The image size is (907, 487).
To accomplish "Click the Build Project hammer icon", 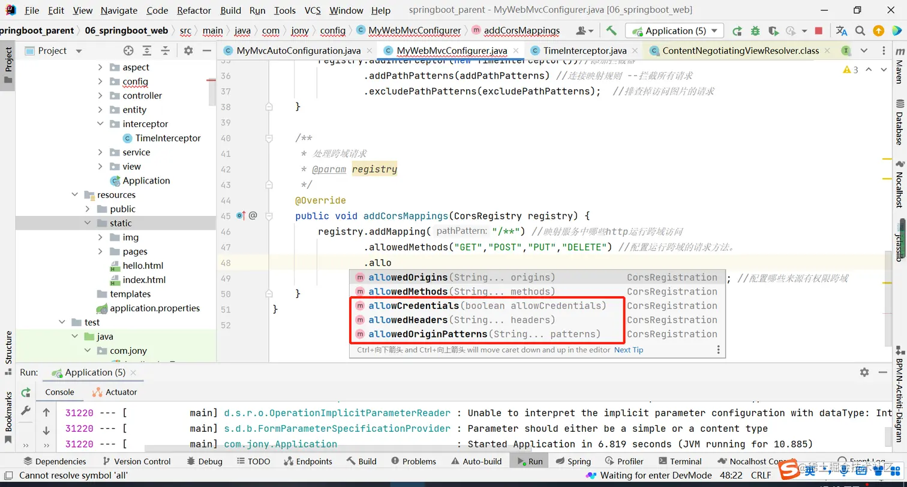I will click(611, 31).
